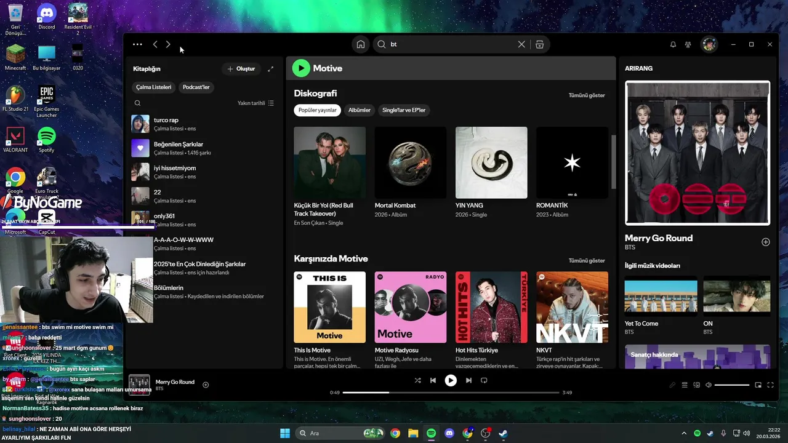Open the ON music video thumbnail
788x443 pixels.
737,297
